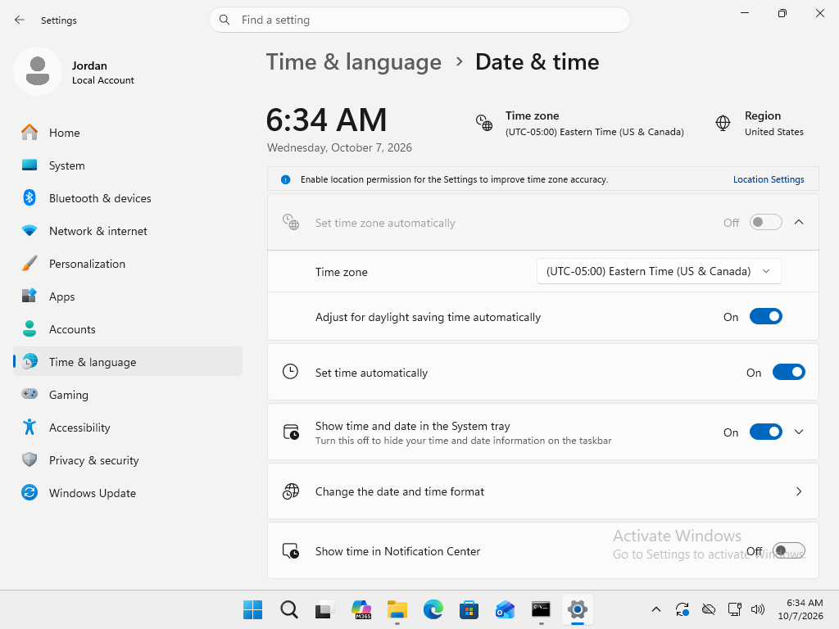Toggle Show time and date in System tray
Screen dimensions: 839x629
coord(766,432)
